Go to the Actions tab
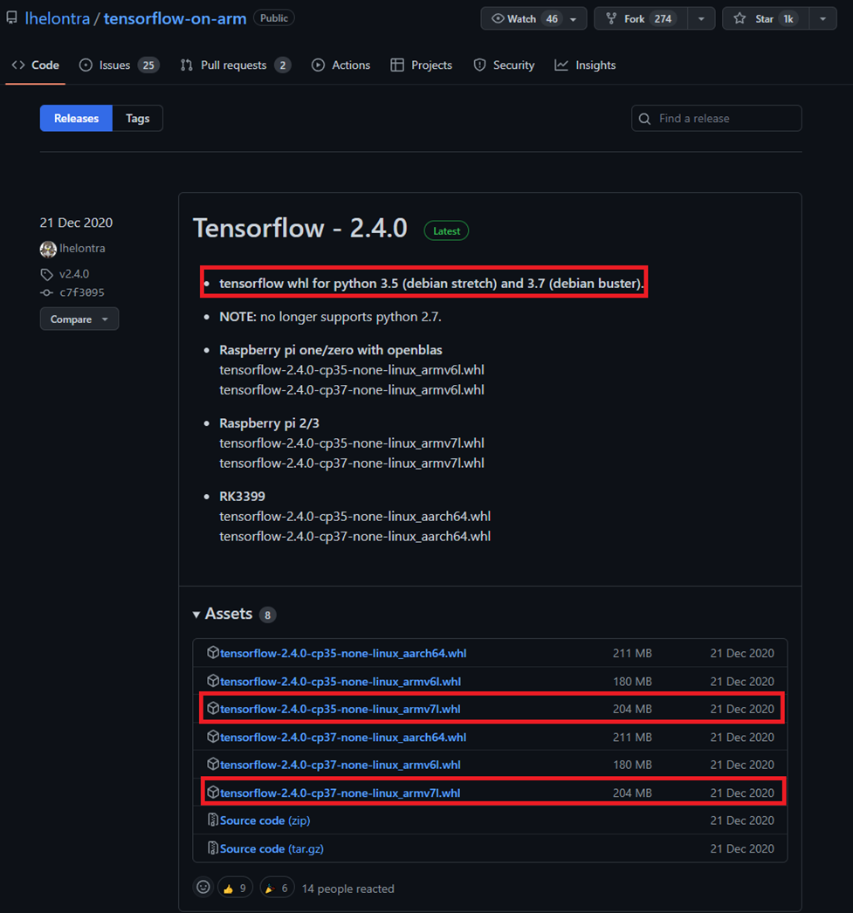 point(341,65)
